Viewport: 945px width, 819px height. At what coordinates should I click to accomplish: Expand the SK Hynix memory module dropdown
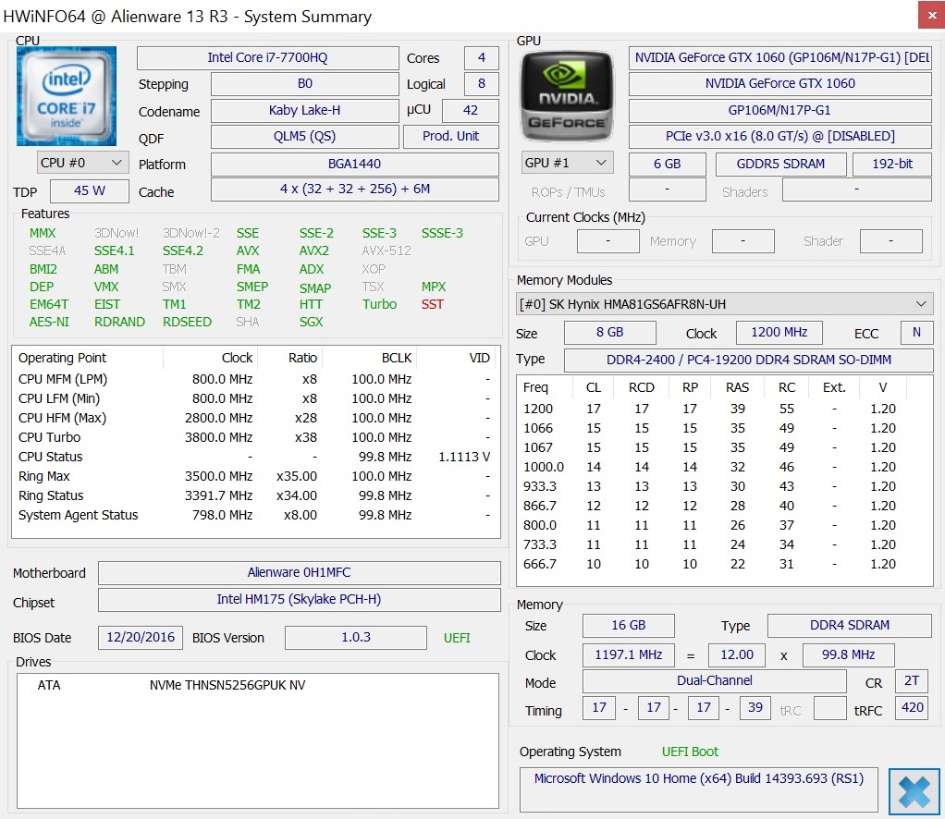(x=724, y=304)
